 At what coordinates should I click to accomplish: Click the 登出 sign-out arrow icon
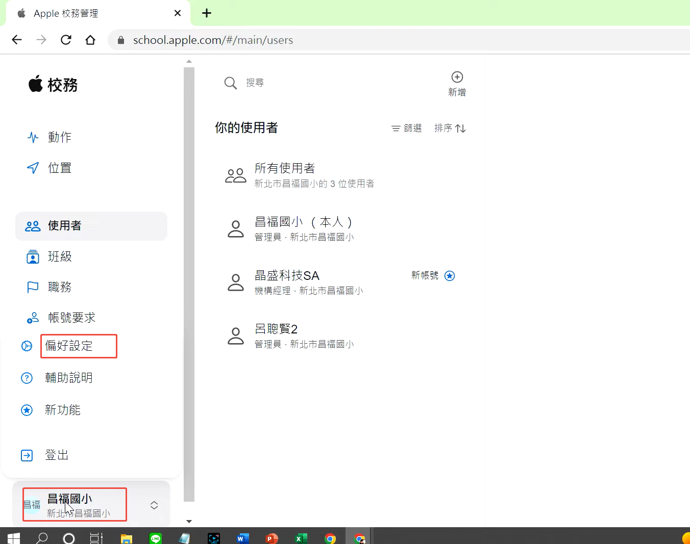click(x=27, y=455)
